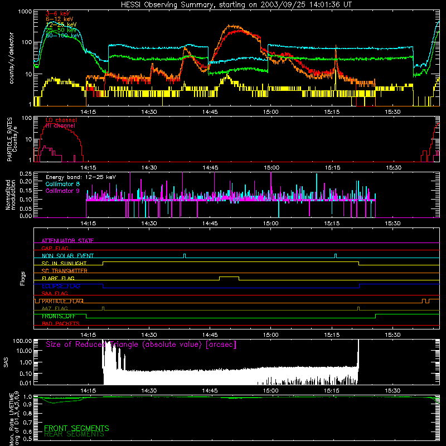Click the Flags panel axis label

[x=23, y=278]
